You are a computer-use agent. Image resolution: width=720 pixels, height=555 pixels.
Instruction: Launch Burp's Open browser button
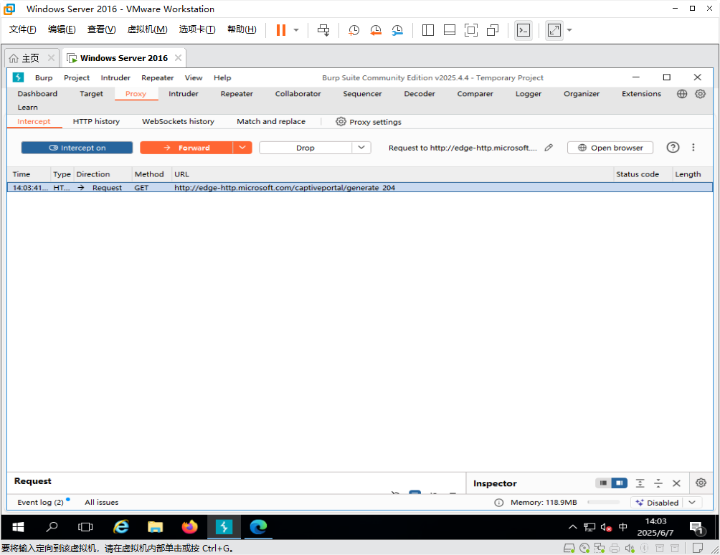pos(610,148)
